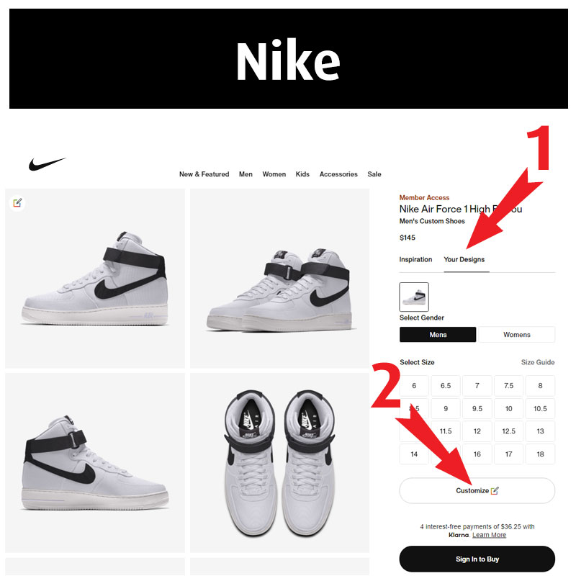
Task: Click the pencil icon beside Customize
Action: pos(495,490)
